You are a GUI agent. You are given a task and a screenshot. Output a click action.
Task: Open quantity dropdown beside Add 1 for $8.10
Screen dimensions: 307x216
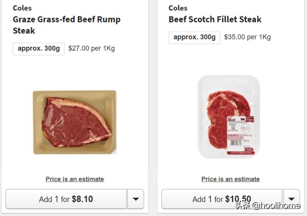(x=136, y=199)
